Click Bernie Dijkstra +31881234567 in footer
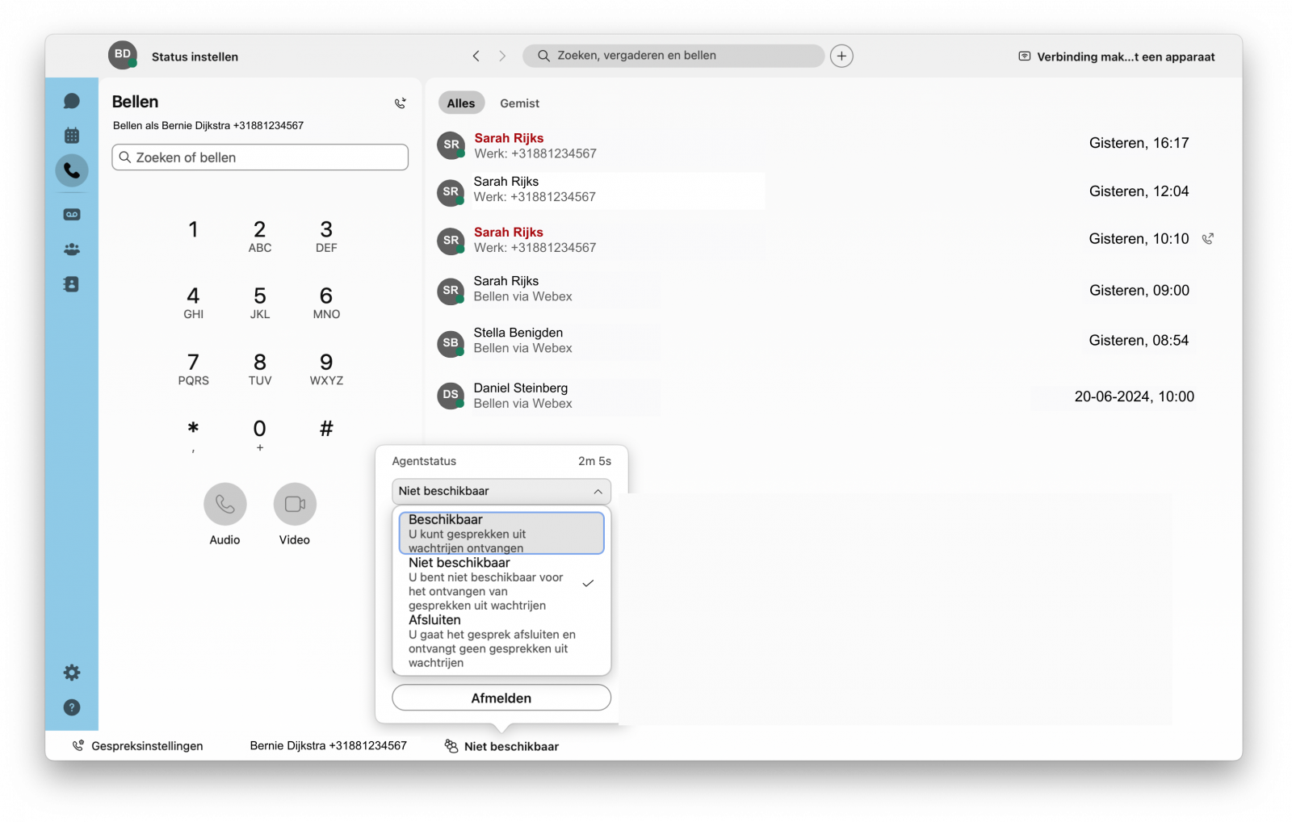This screenshot has height=822, width=1292. tap(329, 746)
